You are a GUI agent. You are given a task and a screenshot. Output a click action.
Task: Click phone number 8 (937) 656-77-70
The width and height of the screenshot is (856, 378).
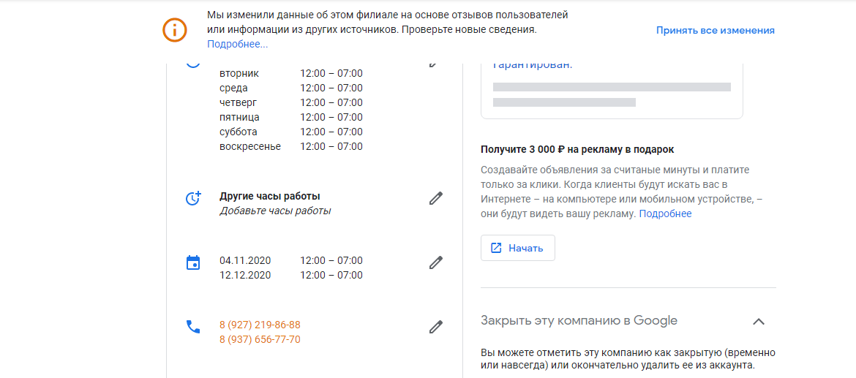click(x=260, y=340)
